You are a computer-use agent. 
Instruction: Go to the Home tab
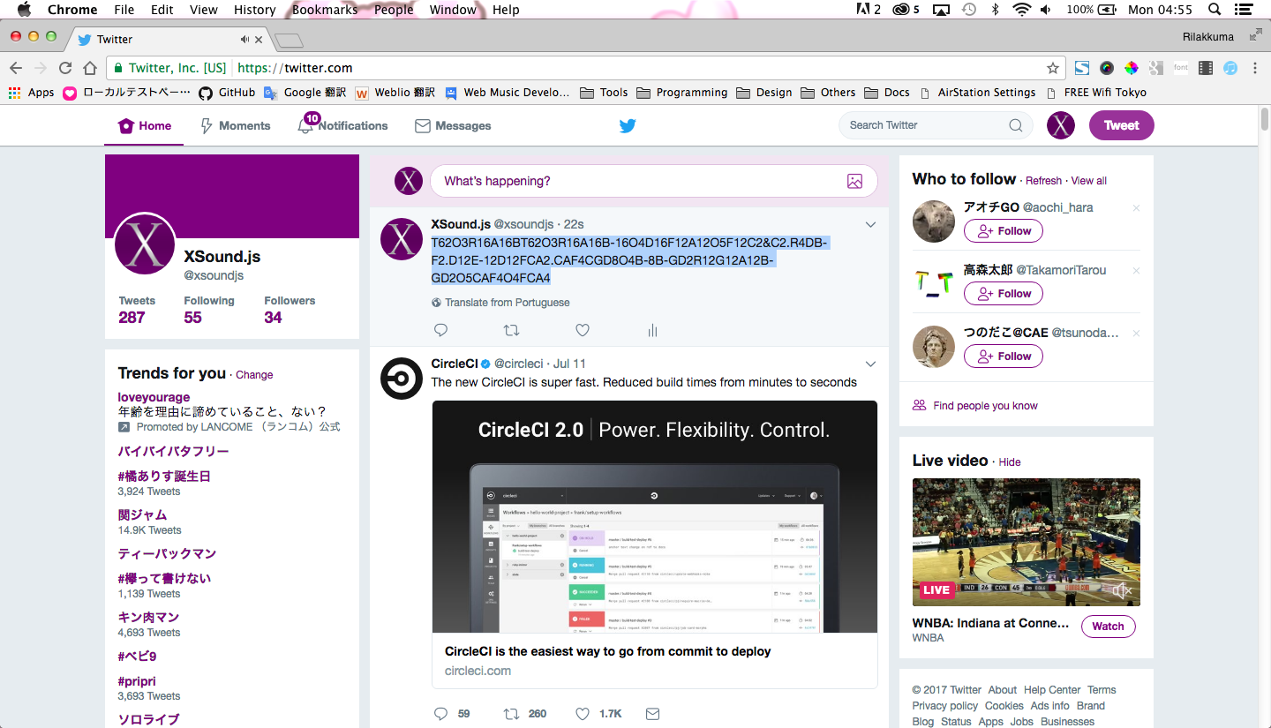[x=145, y=126]
